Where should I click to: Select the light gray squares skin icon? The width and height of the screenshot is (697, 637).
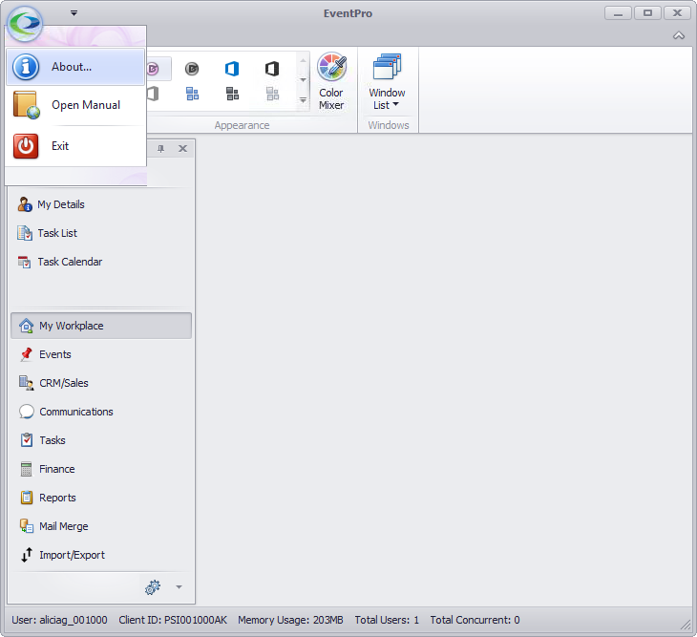click(x=272, y=94)
